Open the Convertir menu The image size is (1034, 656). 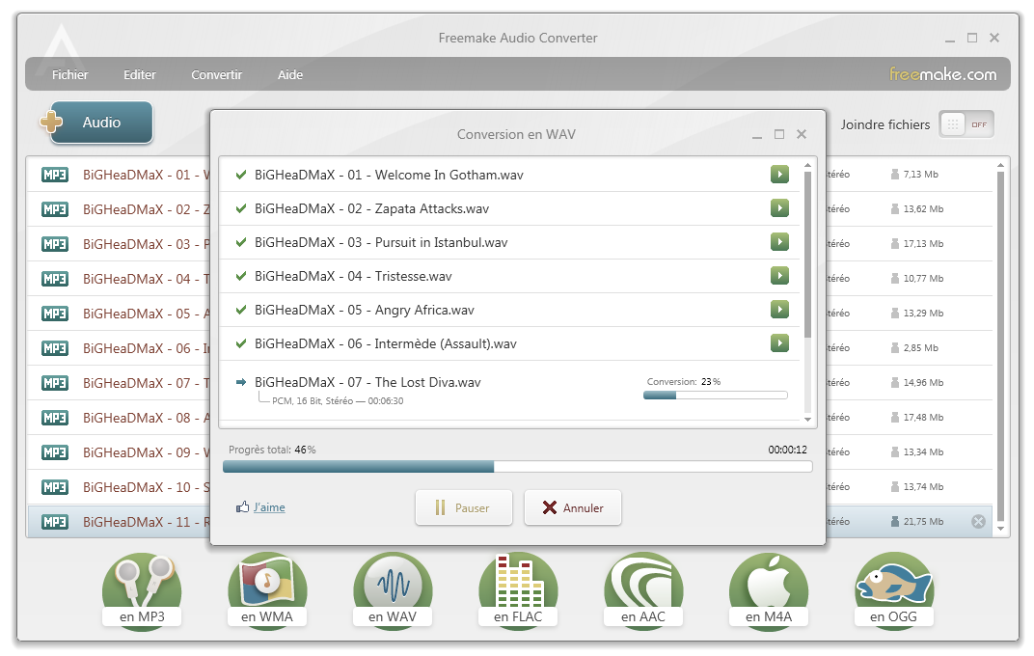216,74
